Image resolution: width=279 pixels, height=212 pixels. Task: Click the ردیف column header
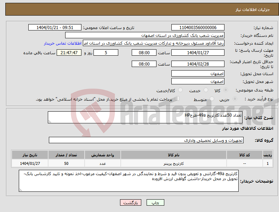268,155
